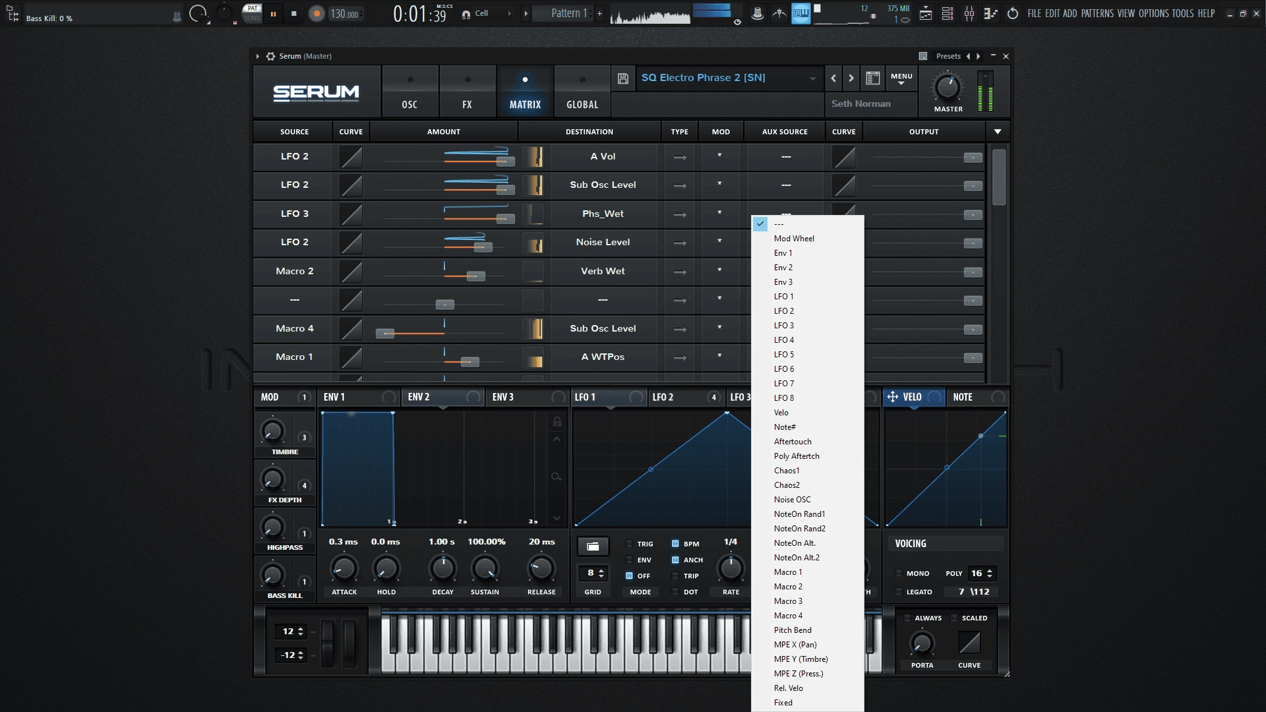Image resolution: width=1266 pixels, height=712 pixels.
Task: Toggle the BPM checkbox
Action: (x=675, y=544)
